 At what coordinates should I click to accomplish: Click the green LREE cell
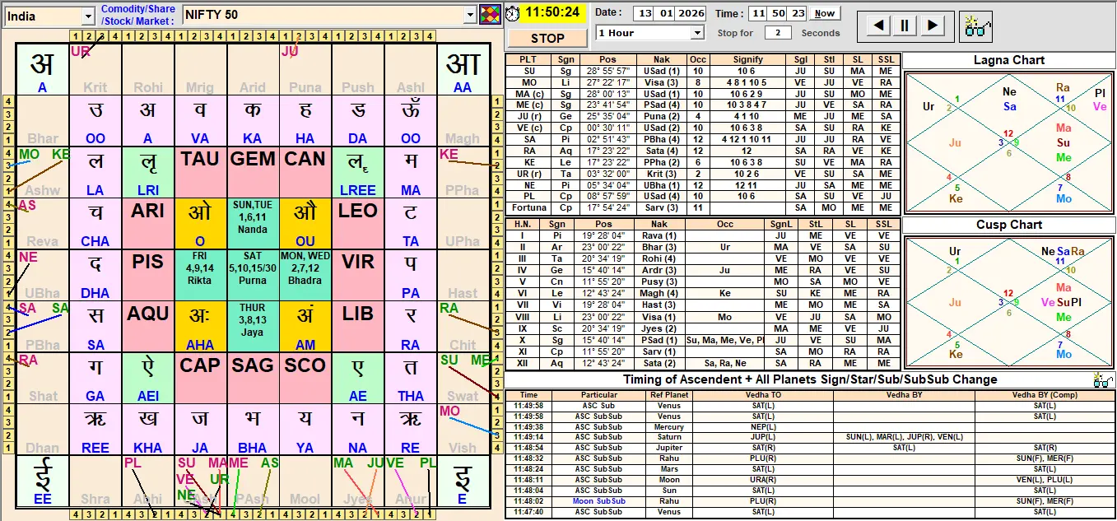click(358, 172)
